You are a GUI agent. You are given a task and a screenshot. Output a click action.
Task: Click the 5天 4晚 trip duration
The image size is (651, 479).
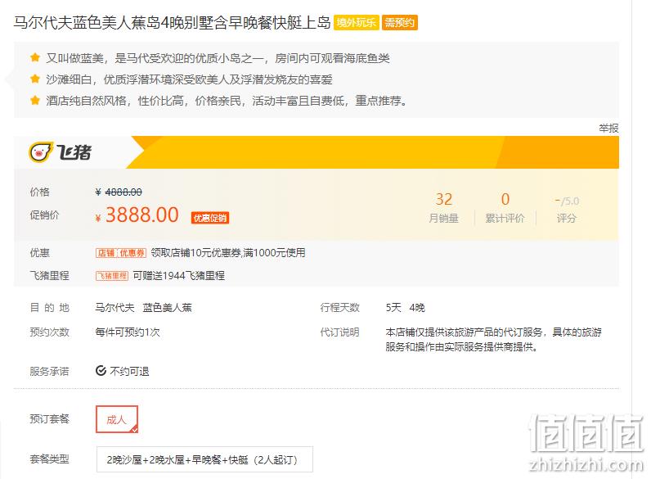(405, 308)
